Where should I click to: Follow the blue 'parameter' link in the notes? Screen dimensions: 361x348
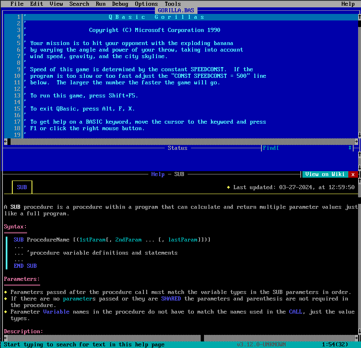coord(77,299)
